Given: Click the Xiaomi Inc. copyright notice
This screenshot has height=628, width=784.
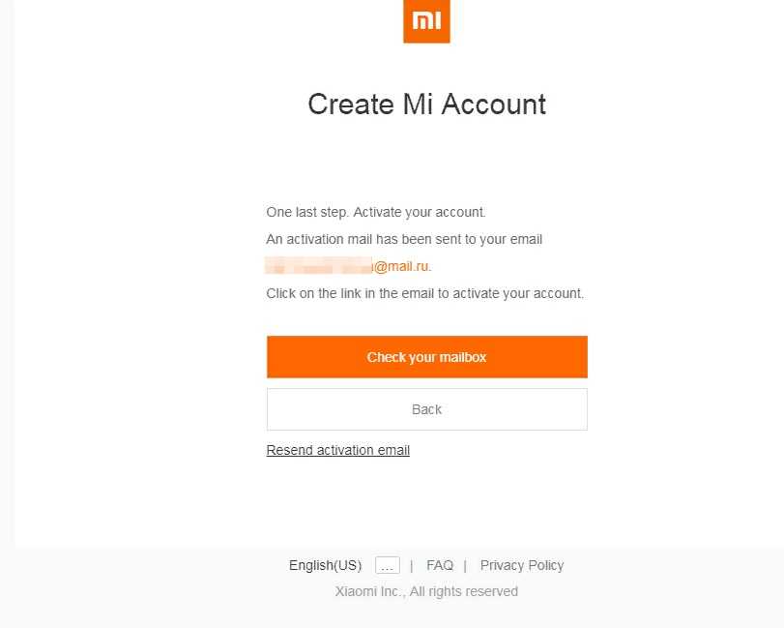Looking at the screenshot, I should pos(426,591).
